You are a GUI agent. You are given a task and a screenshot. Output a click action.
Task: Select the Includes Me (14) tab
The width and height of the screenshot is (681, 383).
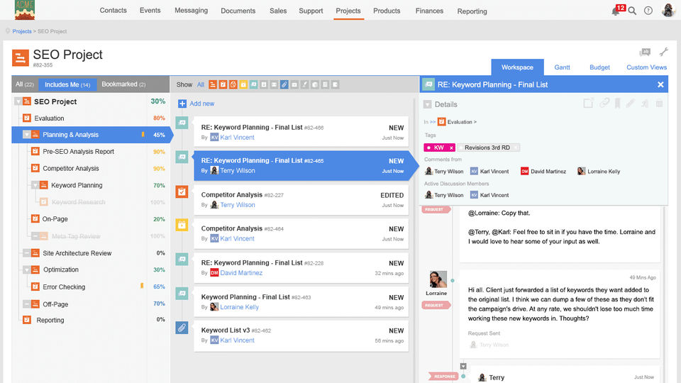[x=67, y=84]
